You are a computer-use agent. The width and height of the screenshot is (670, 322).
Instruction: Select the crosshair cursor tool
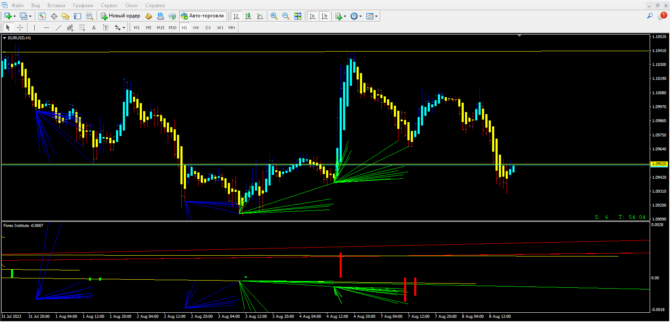click(20, 27)
